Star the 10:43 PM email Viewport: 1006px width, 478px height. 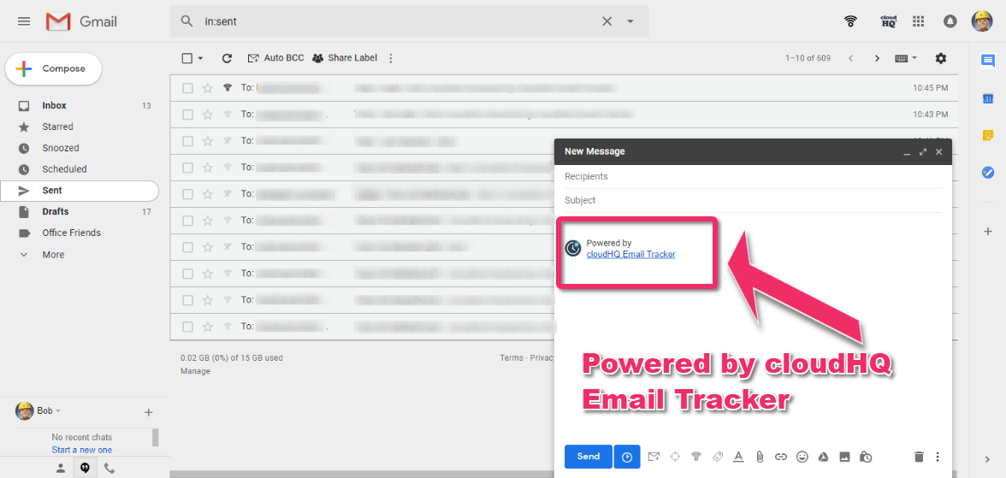click(x=207, y=115)
